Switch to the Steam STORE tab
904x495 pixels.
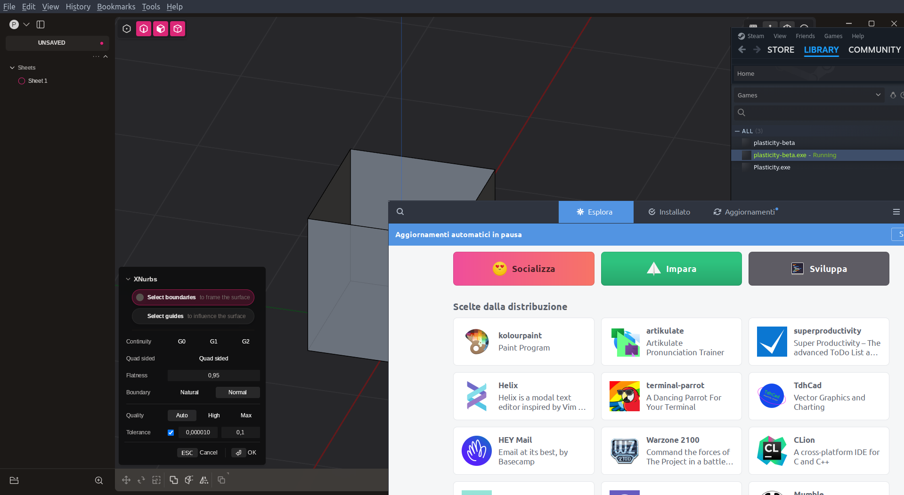[x=781, y=49]
